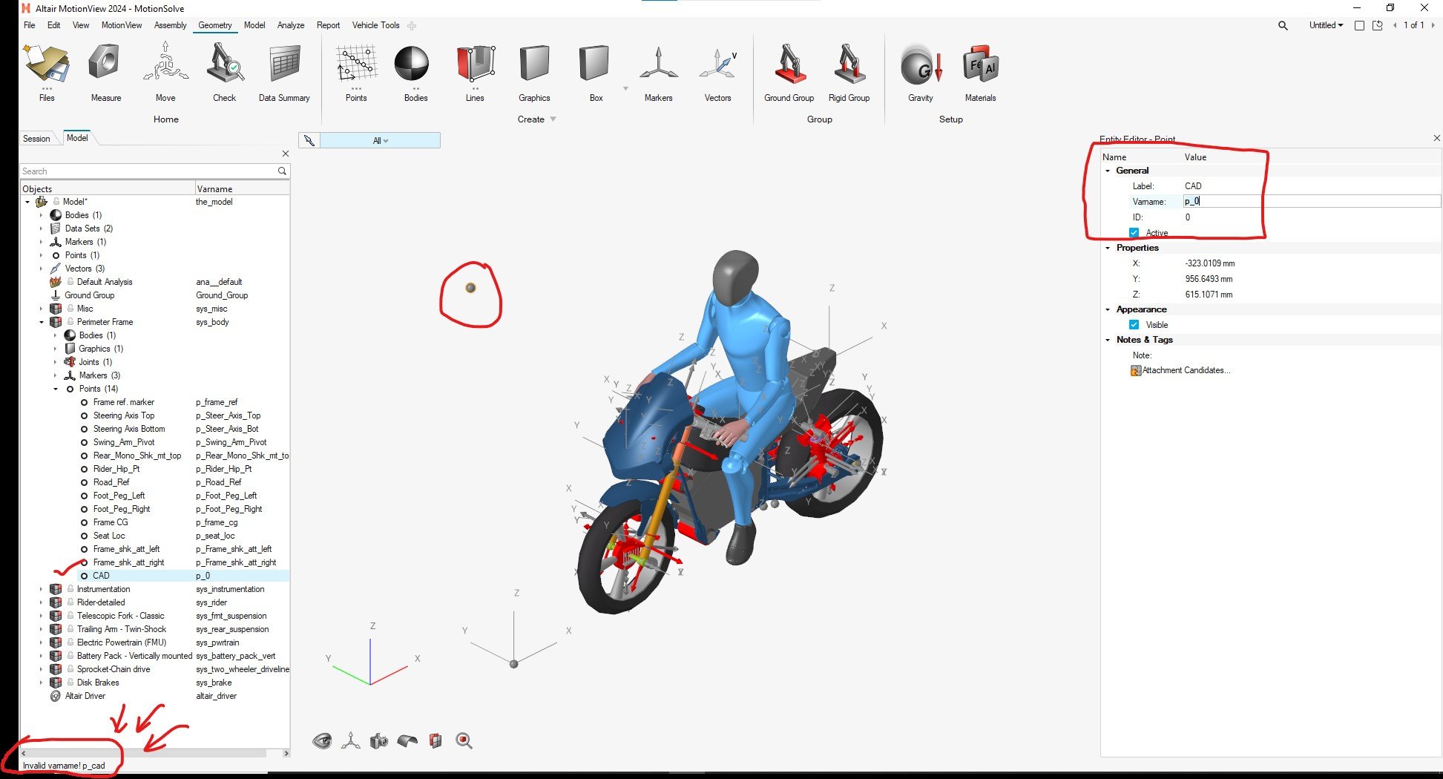Collapse the General section in Entity Editor
The image size is (1443, 779).
point(1108,171)
